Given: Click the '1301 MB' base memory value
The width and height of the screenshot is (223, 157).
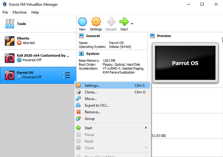Looking at the screenshot, I should [x=109, y=61].
